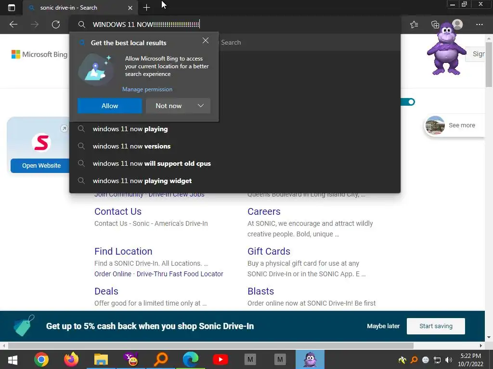Open the share arrow icon on Sonic card
Viewport: 493px width, 369px height.
64,128
